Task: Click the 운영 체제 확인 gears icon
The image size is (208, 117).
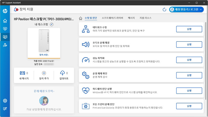Action: [x=86, y=75]
